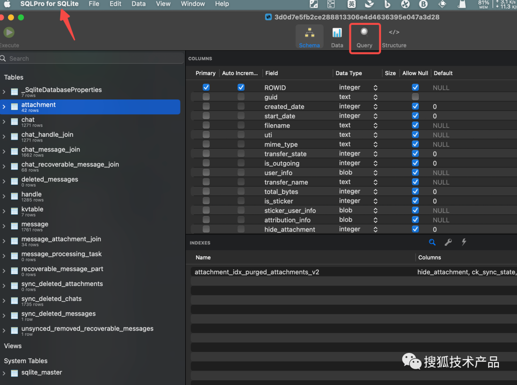Toggle Allow Null for user_info

tap(416, 173)
